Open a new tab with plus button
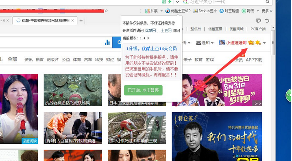The image size is (292, 161). point(81,20)
